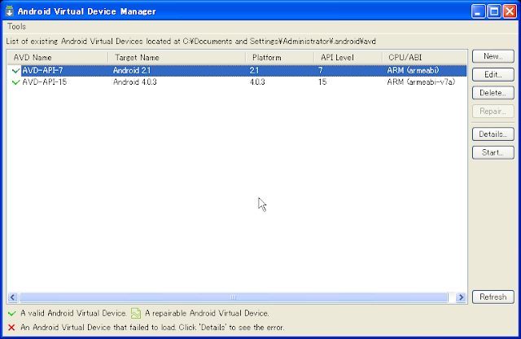This screenshot has width=521, height=339.
Task: Click the horizontal scrollbar right arrow
Action: coord(461,297)
